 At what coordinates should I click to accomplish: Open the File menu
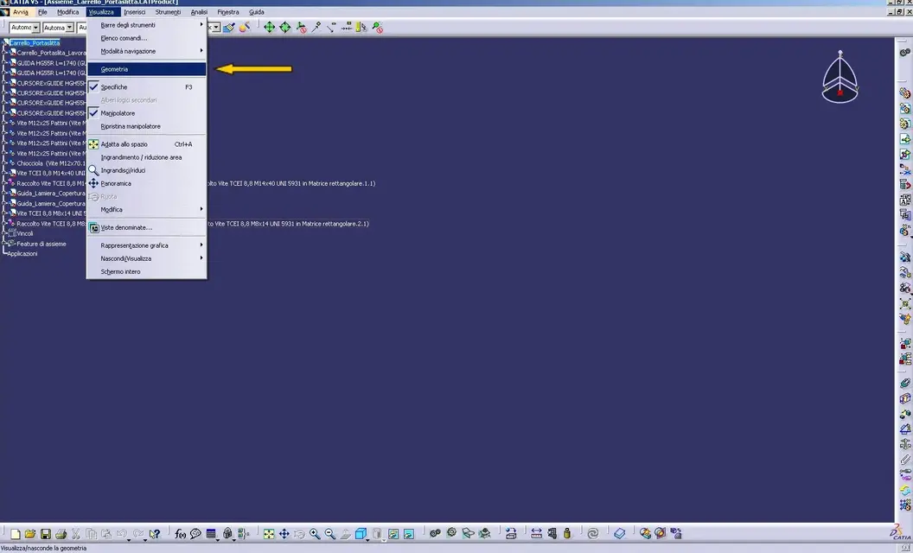[42, 11]
